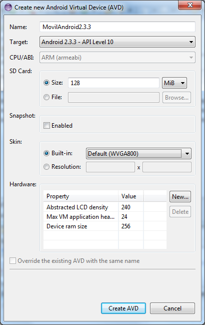Click the Eclipse icon in the title bar
The width and height of the screenshot is (205, 325).
click(x=8, y=7)
